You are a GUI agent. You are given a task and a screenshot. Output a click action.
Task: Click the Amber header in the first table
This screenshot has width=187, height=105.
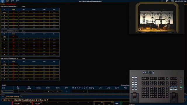tap(34, 9)
